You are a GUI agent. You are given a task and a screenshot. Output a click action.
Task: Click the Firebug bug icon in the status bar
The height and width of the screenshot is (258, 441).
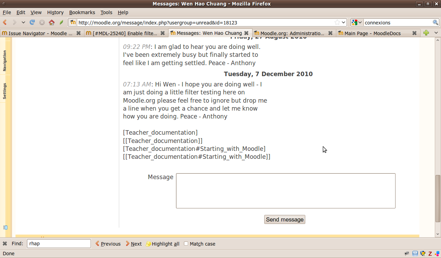pyautogui.click(x=407, y=254)
